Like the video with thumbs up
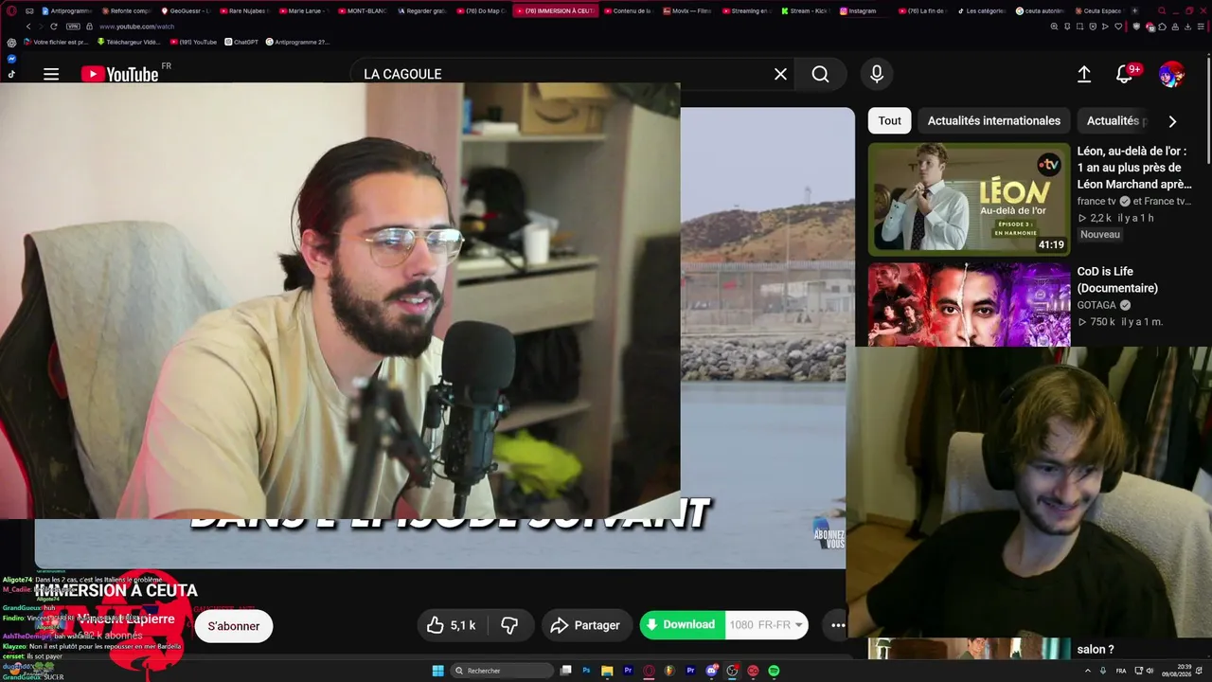This screenshot has width=1212, height=682. coord(453,625)
